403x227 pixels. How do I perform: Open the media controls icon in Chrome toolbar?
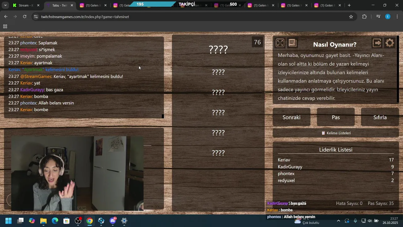point(378,17)
